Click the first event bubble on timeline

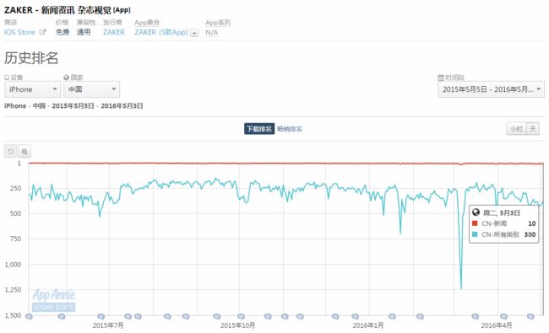point(29,317)
